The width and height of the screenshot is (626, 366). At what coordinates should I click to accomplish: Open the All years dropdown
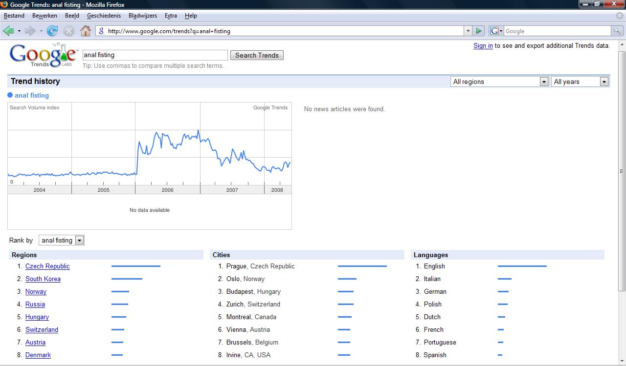[x=580, y=81]
